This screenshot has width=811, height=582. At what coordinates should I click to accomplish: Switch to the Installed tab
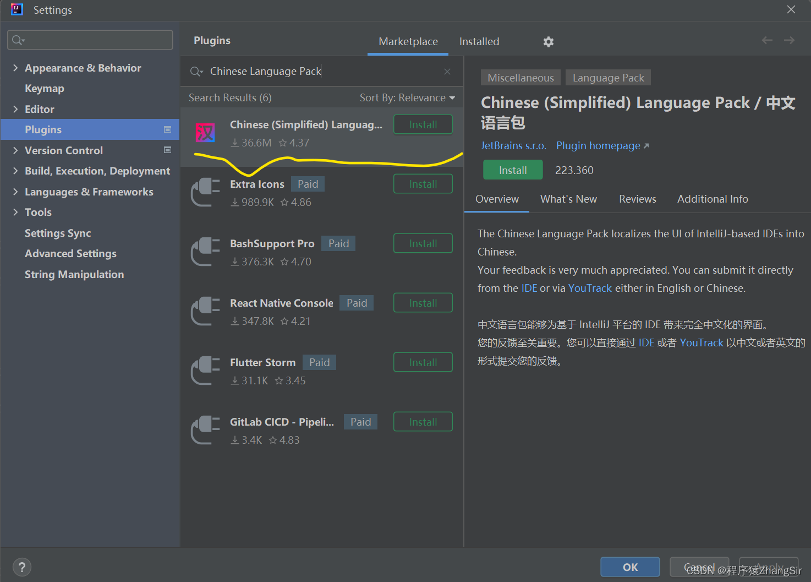click(x=479, y=42)
